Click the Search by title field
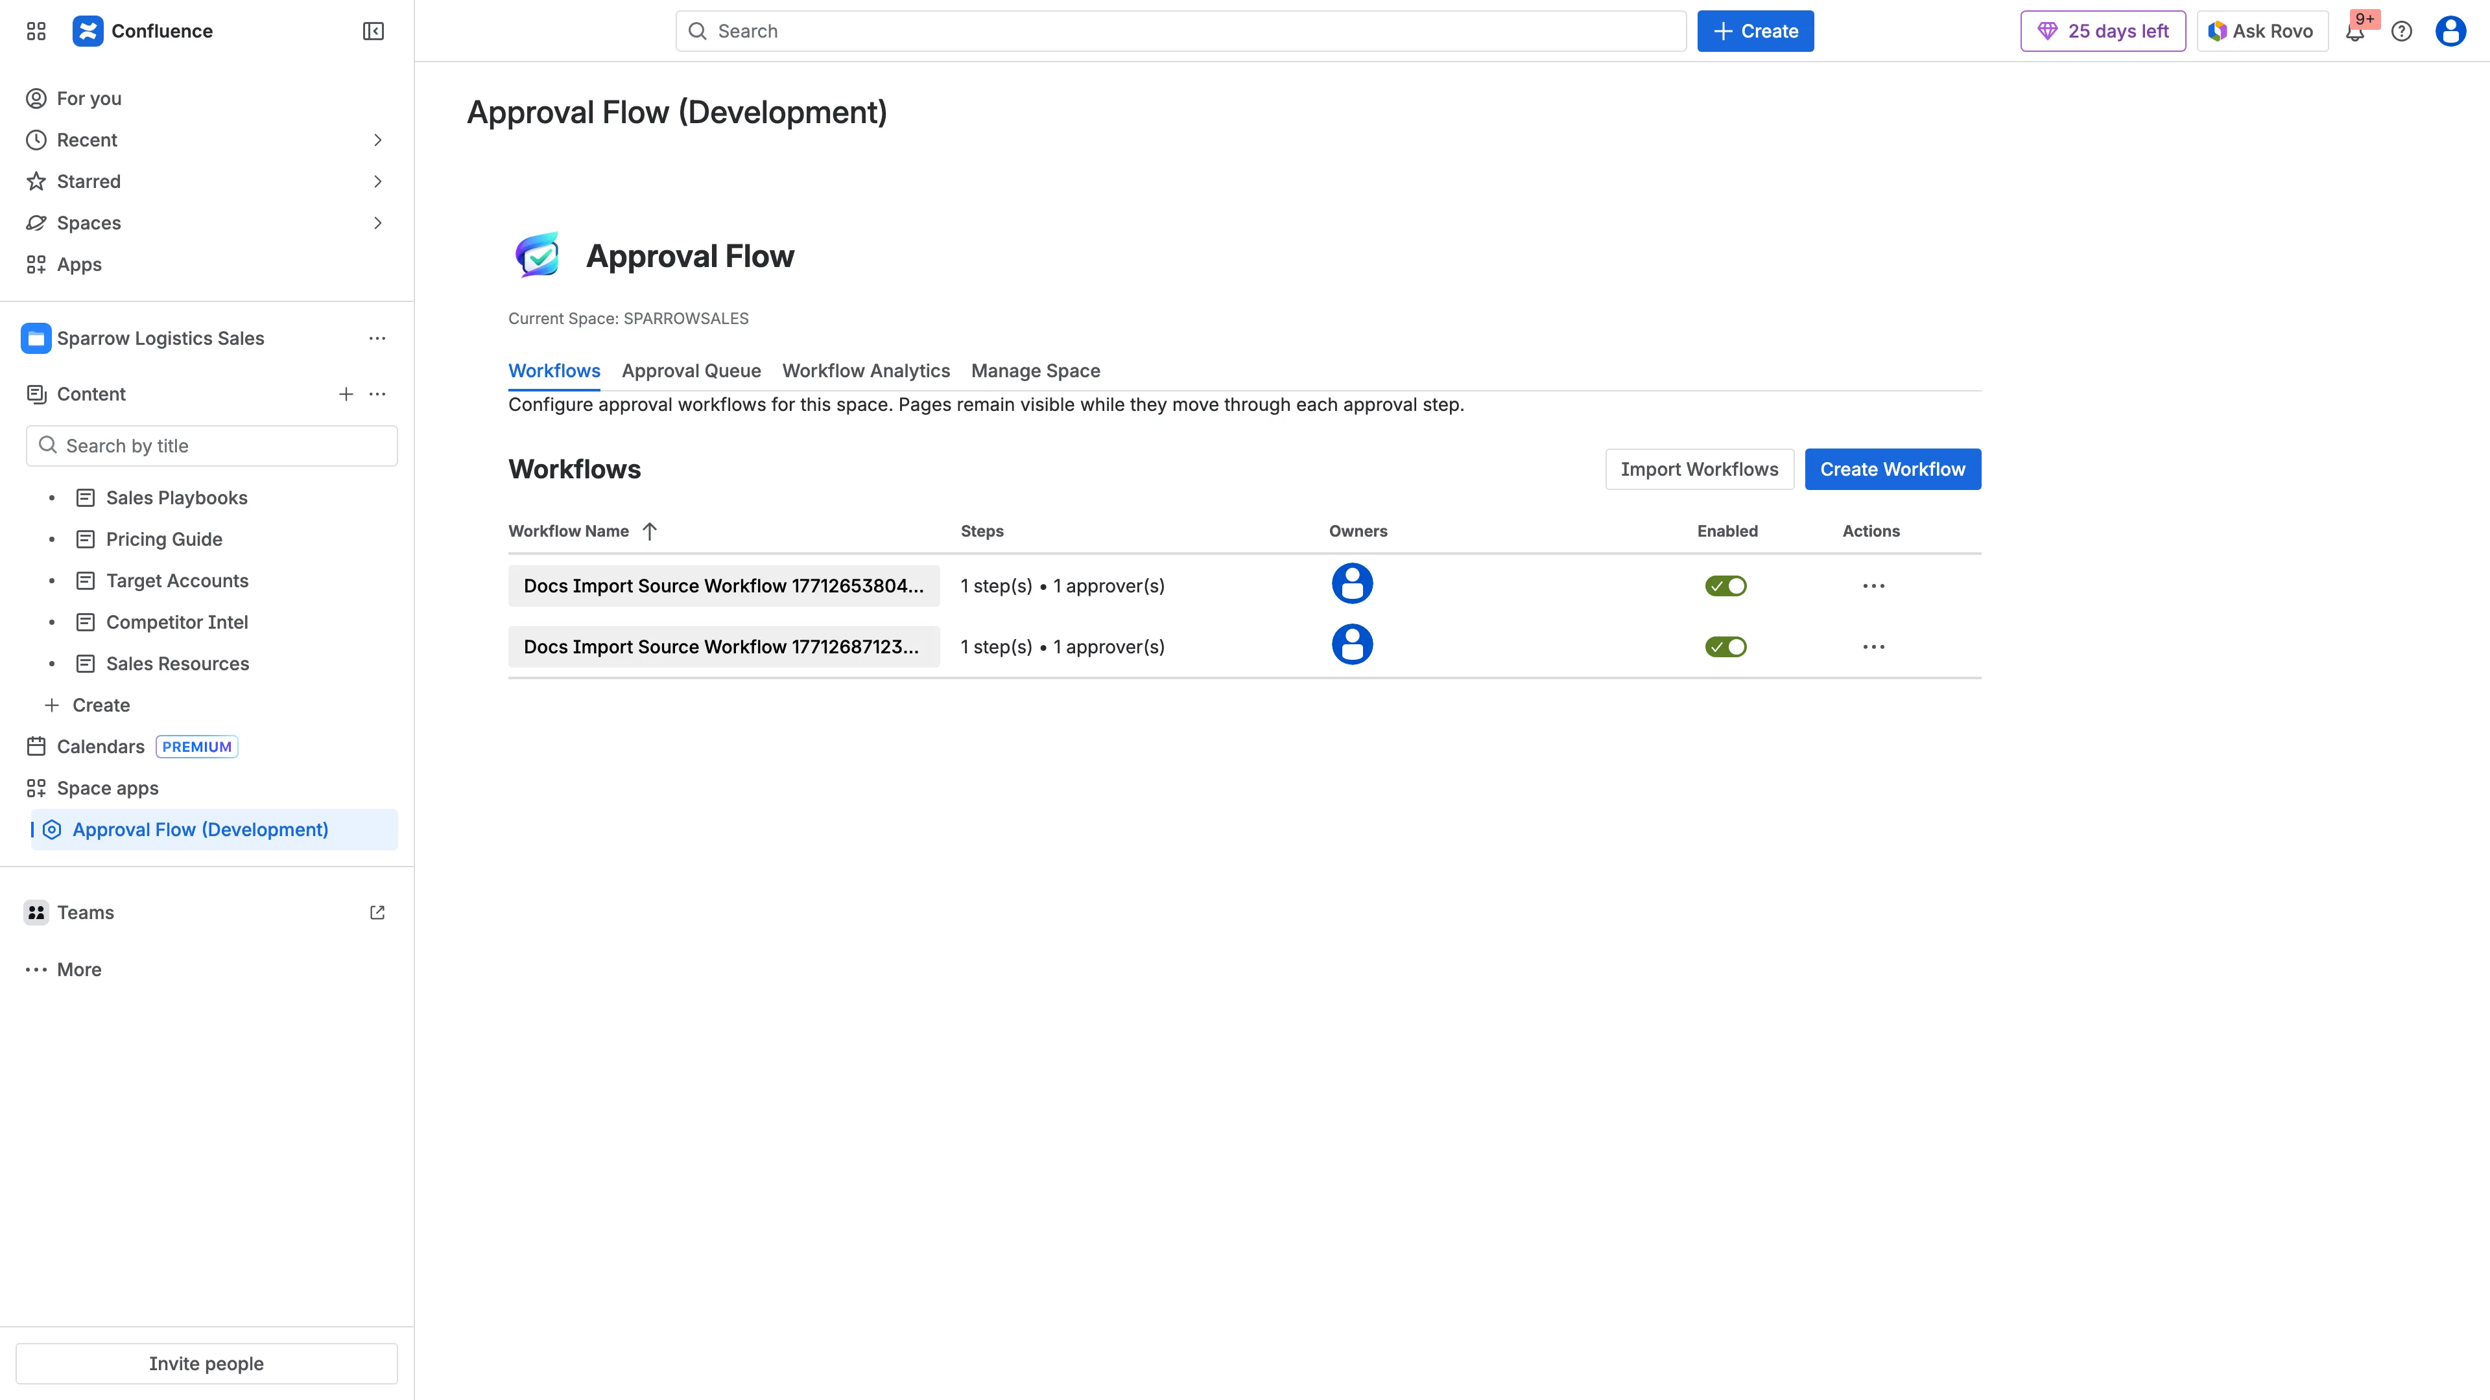This screenshot has height=1400, width=2490. tap(211, 445)
